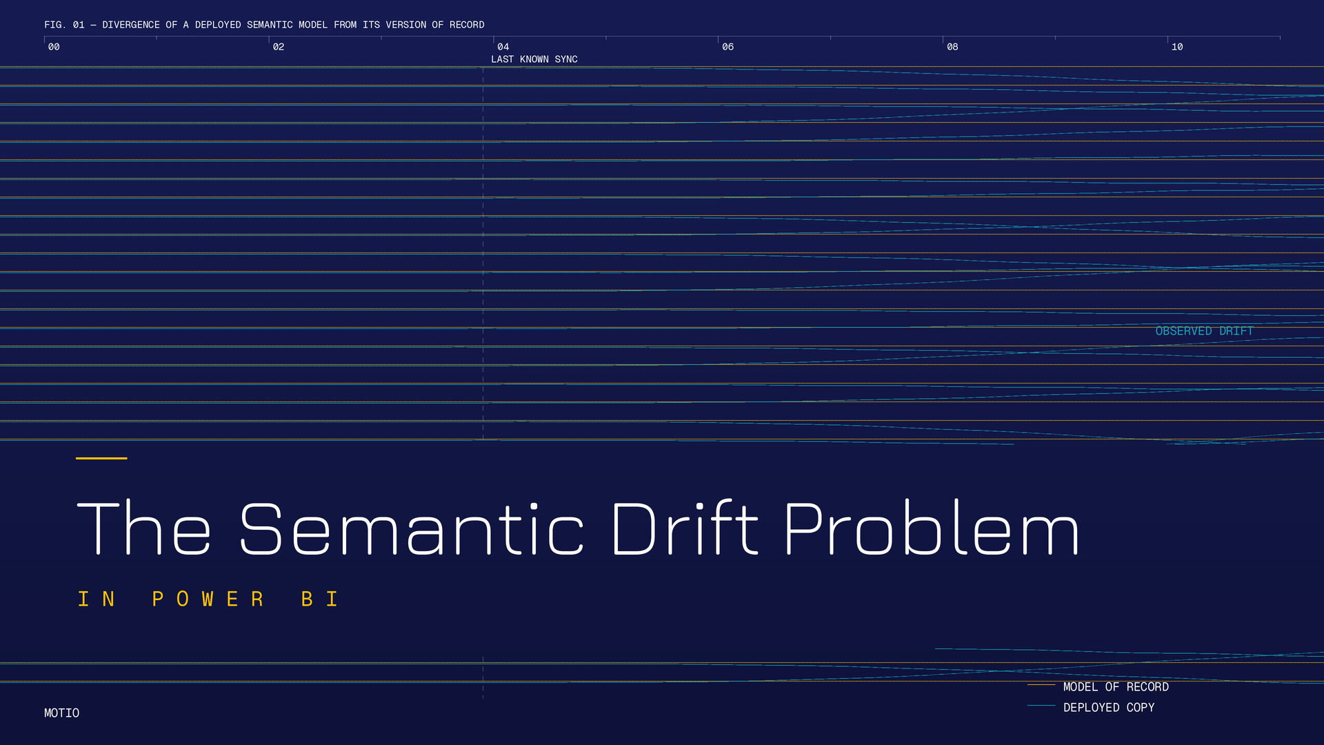Click the 'MODEL OF RECORD' legend label
Screen dimensions: 1324x745
coord(1116,687)
